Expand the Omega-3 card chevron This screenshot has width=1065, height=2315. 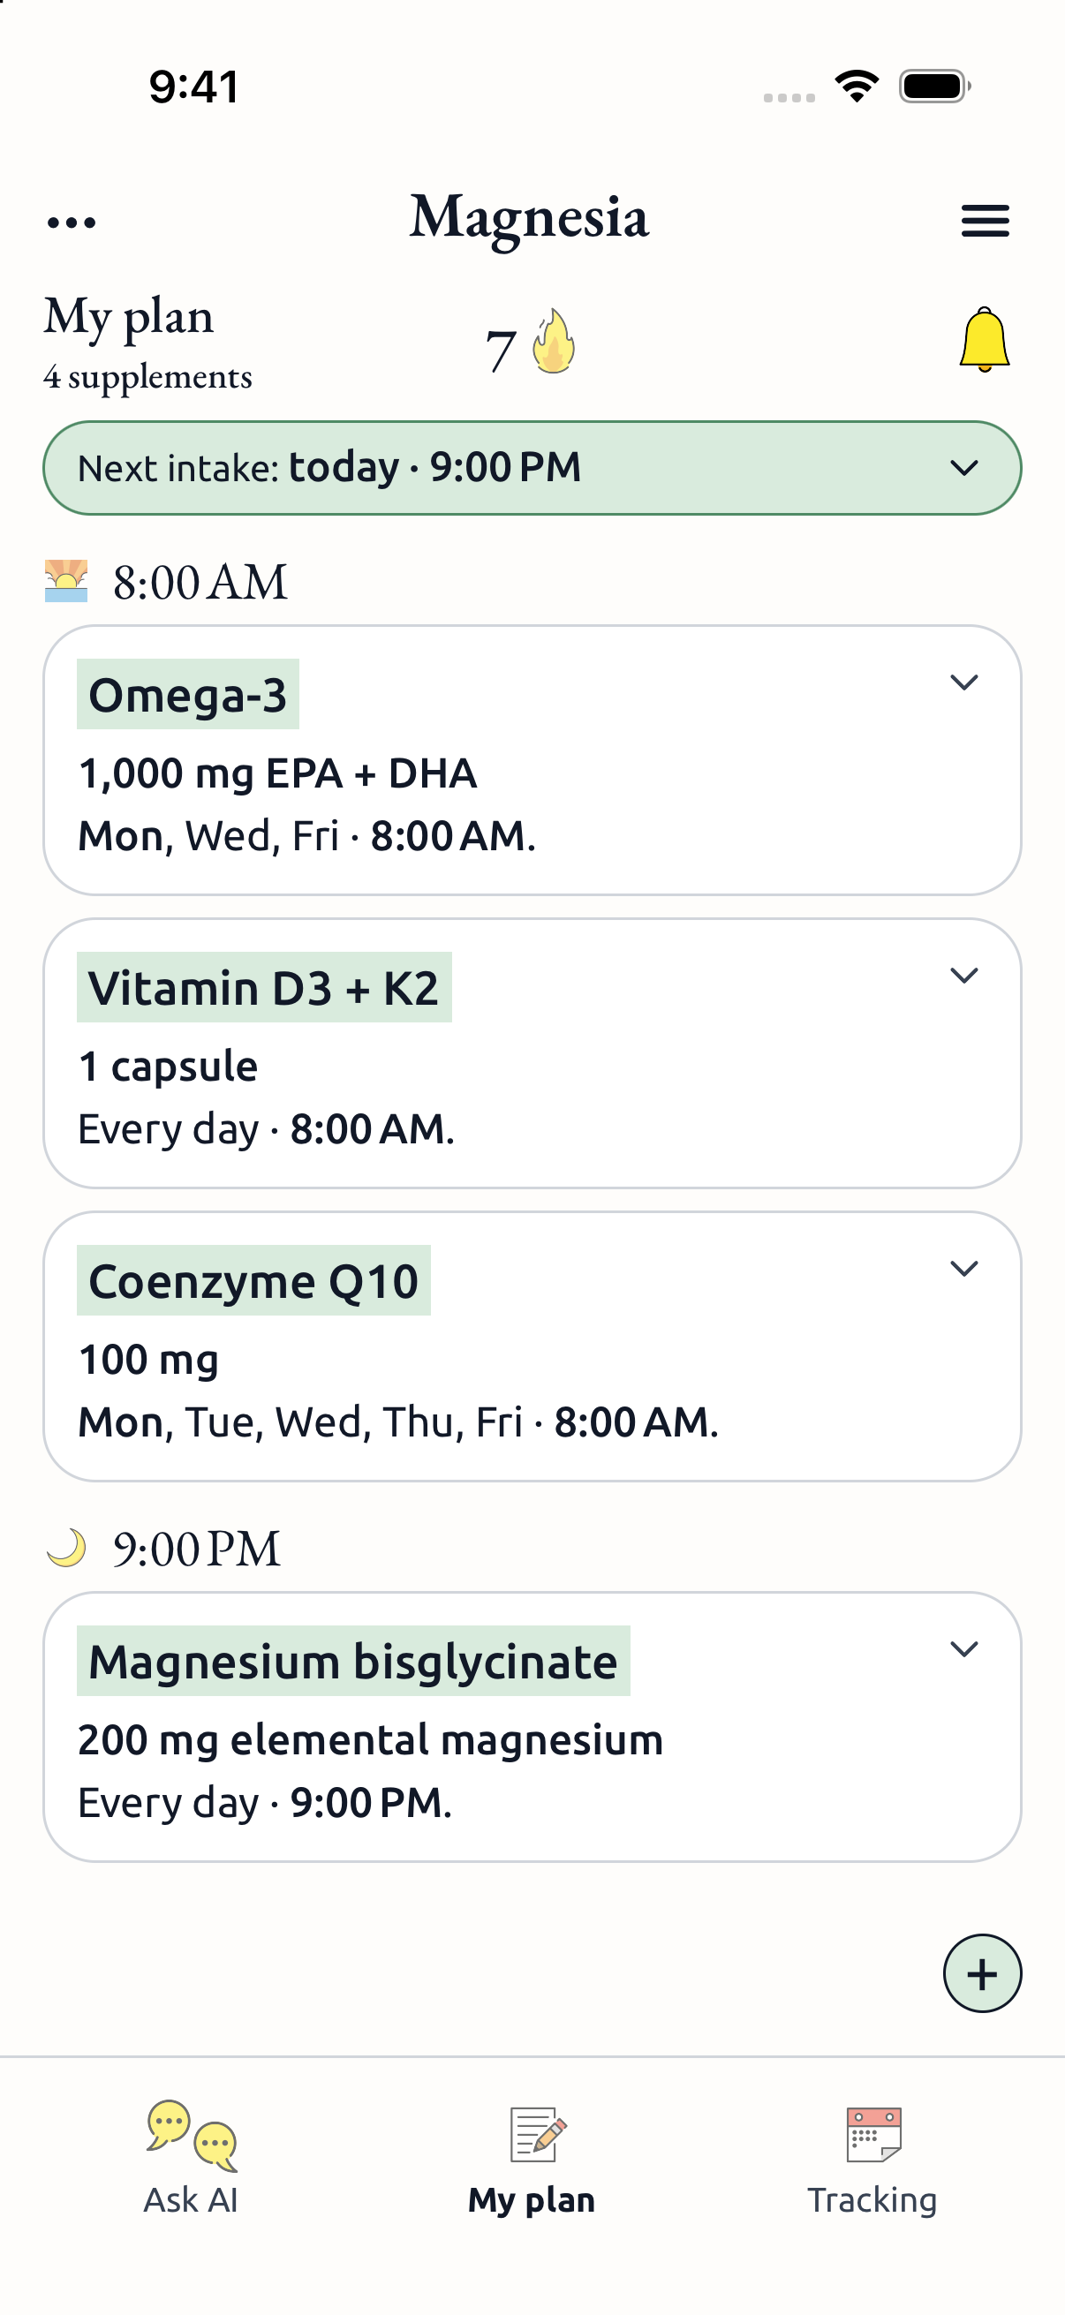coord(963,683)
